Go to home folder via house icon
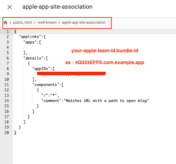The image size is (176, 164). (x=6, y=23)
